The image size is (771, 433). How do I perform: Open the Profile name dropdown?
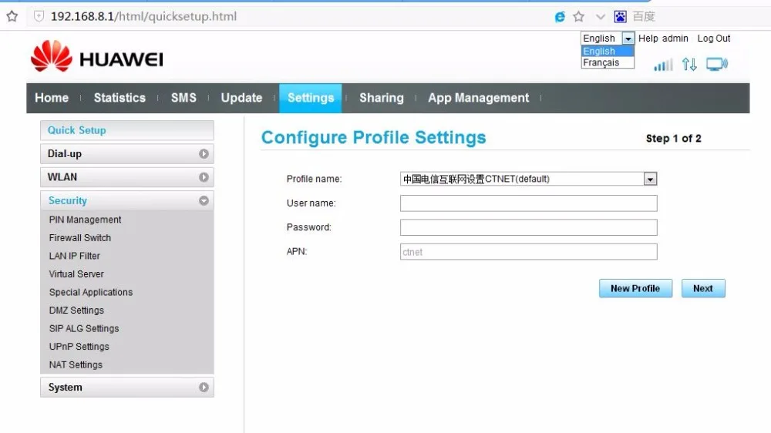[650, 179]
